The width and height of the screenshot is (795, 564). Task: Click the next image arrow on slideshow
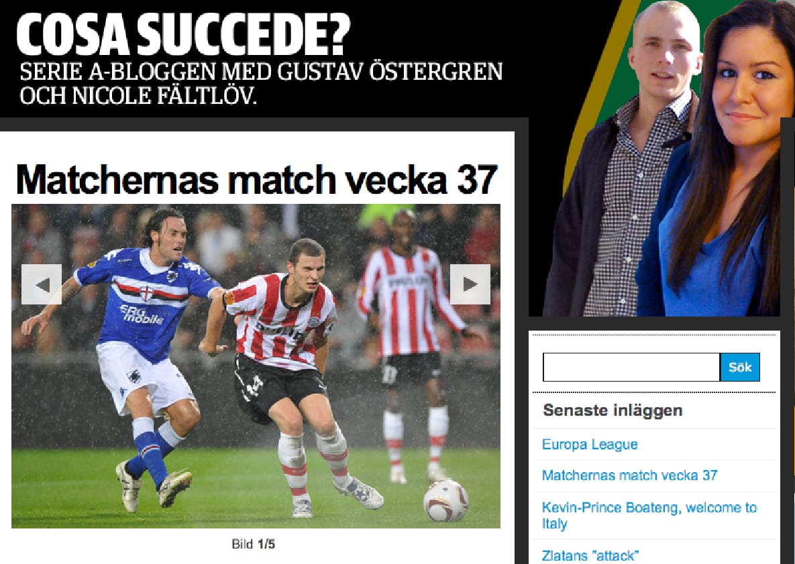point(470,284)
